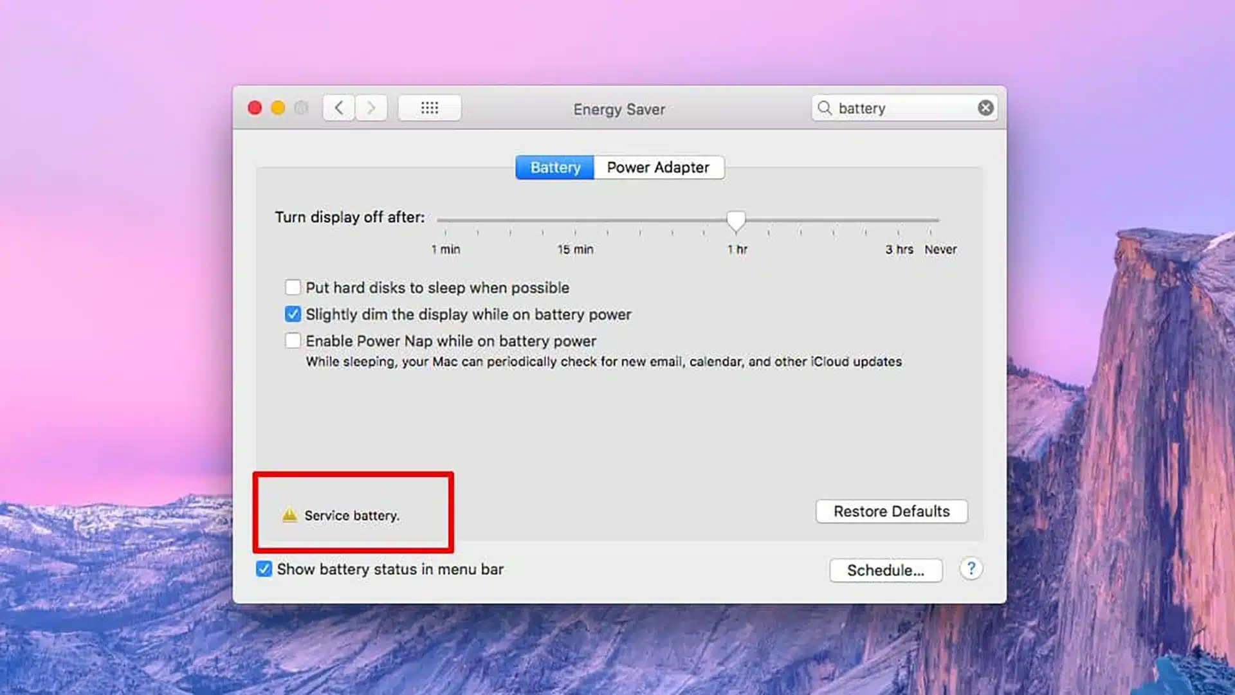Viewport: 1235px width, 695px height.
Task: Click the yellow minimize button
Action: 278,108
